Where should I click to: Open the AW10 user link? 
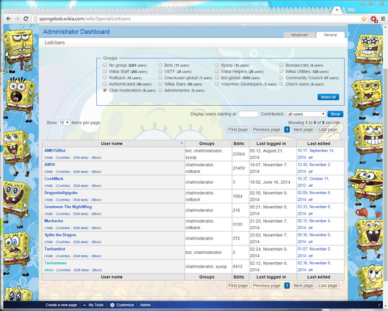pyautogui.click(x=49, y=164)
